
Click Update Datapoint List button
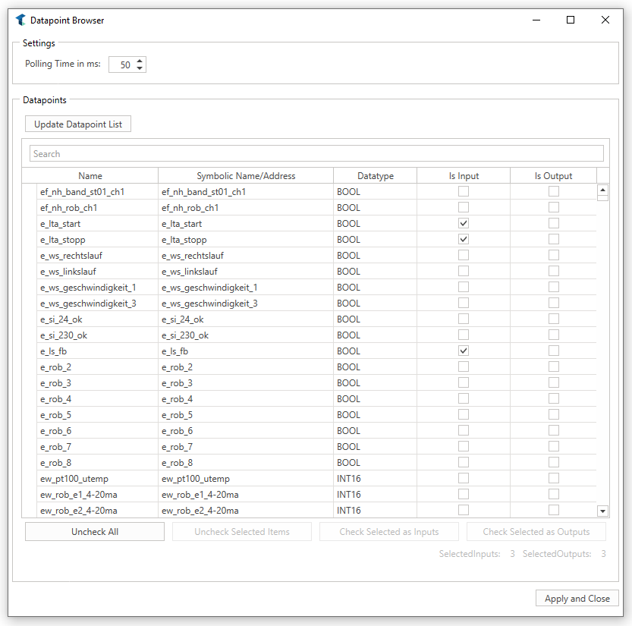coord(78,124)
